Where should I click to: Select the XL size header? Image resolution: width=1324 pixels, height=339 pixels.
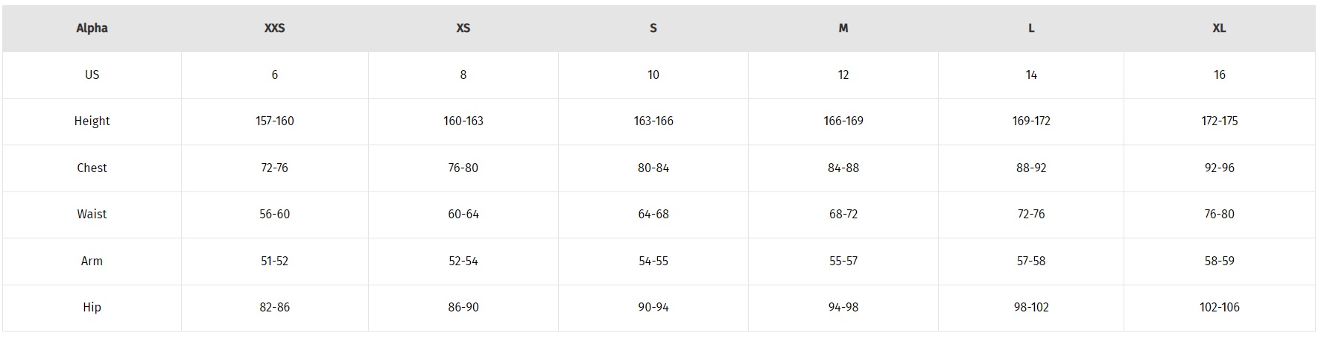(x=1219, y=28)
